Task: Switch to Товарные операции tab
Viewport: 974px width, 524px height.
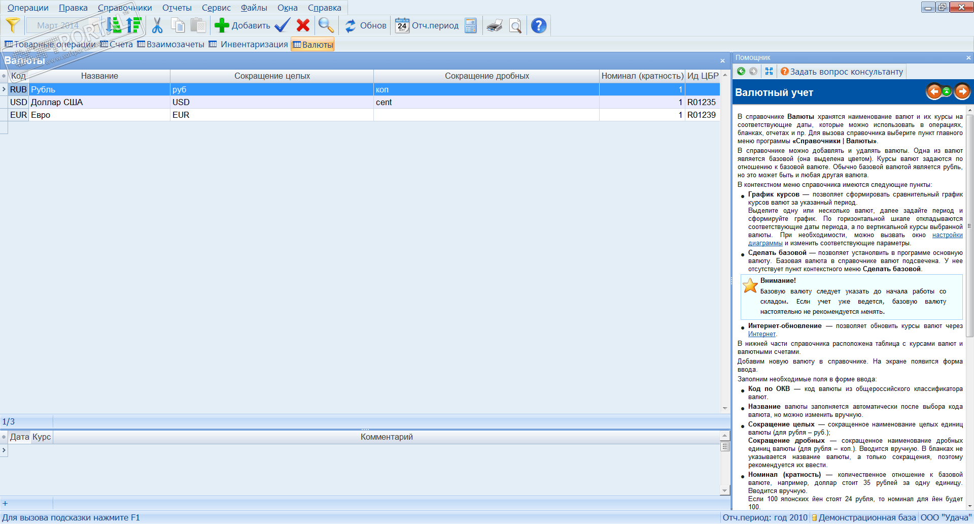Action: point(50,44)
